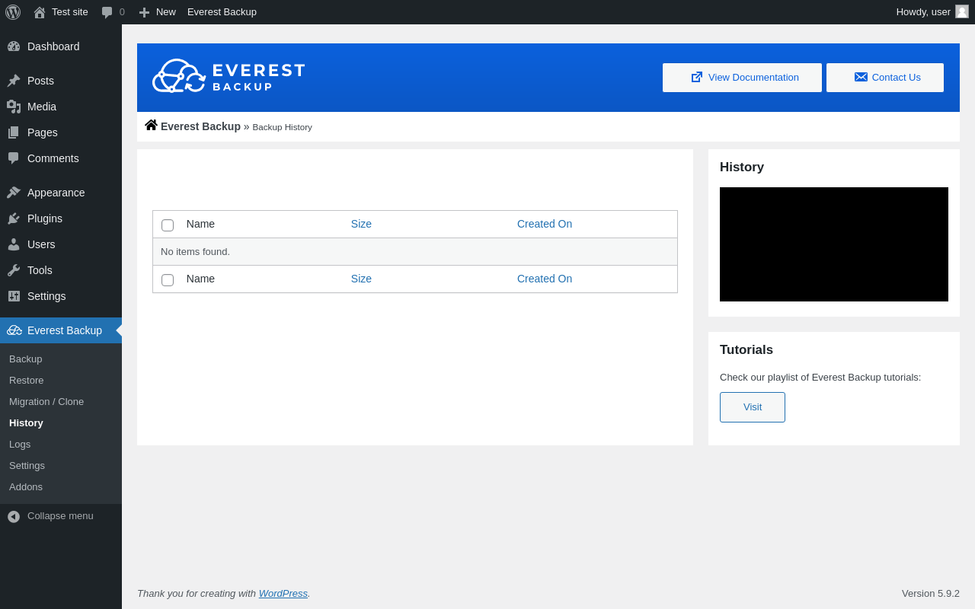Click the Collapse menu arrow icon

pyautogui.click(x=14, y=516)
